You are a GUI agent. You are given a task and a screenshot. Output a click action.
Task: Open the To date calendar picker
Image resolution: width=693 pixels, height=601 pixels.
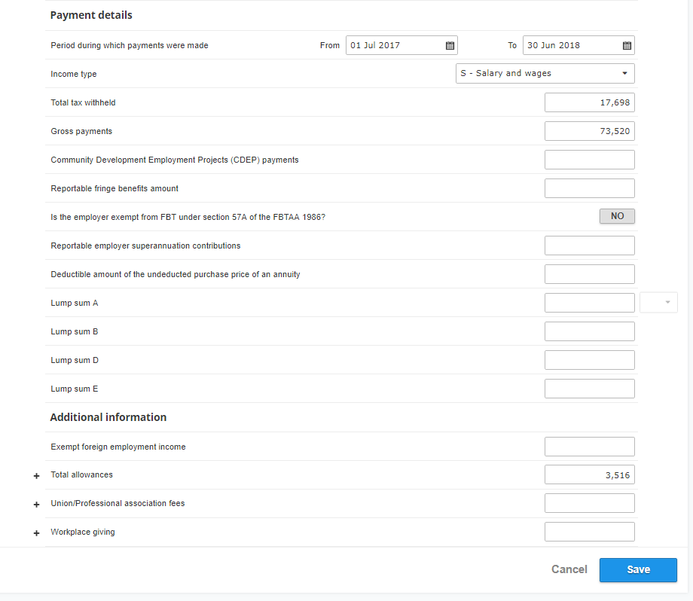tap(627, 45)
